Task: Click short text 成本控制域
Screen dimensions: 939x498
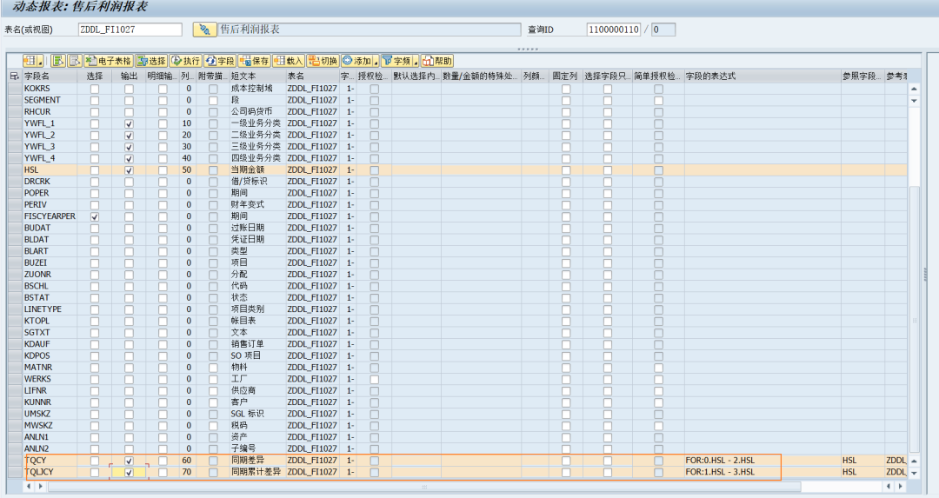Action: (x=251, y=89)
